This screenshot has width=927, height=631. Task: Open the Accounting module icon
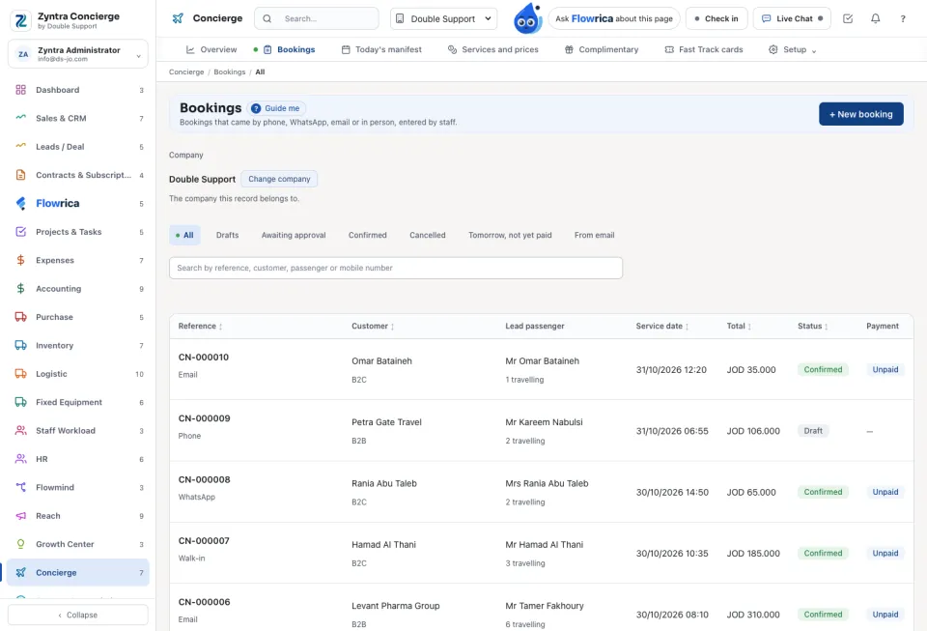coord(20,289)
